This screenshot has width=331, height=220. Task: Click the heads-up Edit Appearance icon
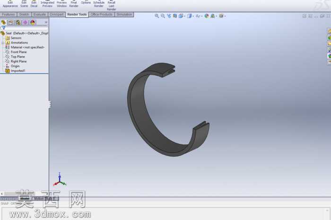click(207, 16)
